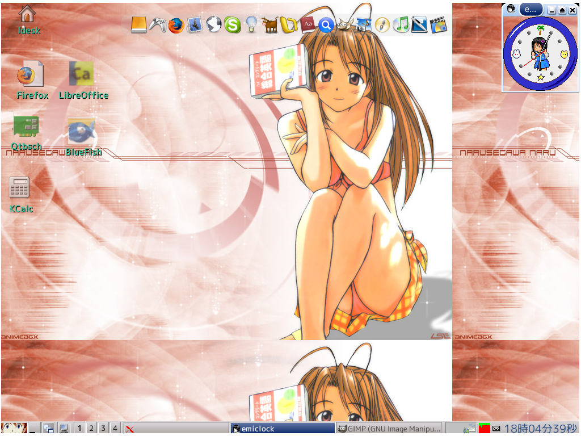
Task: Launch the game controller icon
Action: 157,24
